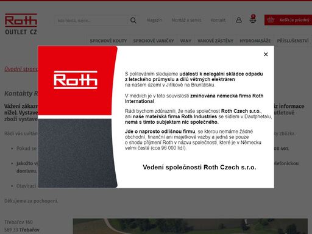Click the white Roth logo in popup
The width and height of the screenshot is (312, 234).
pyautogui.click(x=76, y=80)
